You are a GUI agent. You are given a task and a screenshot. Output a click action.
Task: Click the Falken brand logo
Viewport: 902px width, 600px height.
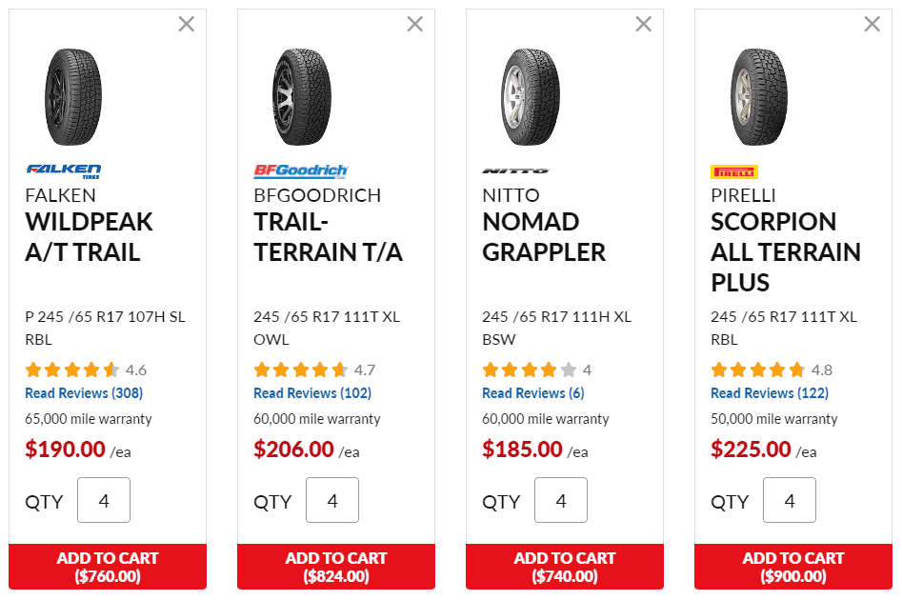pos(63,171)
